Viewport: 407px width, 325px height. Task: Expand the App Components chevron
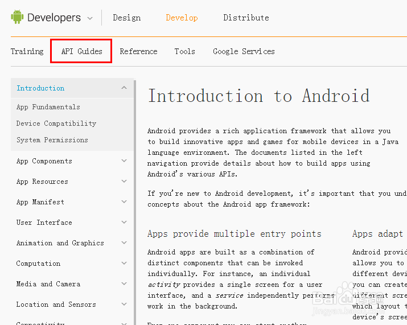124,161
